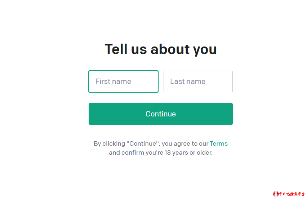This screenshot has height=199, width=307.
Task: Click the "and confirm you're" phrase
Action: point(136,152)
